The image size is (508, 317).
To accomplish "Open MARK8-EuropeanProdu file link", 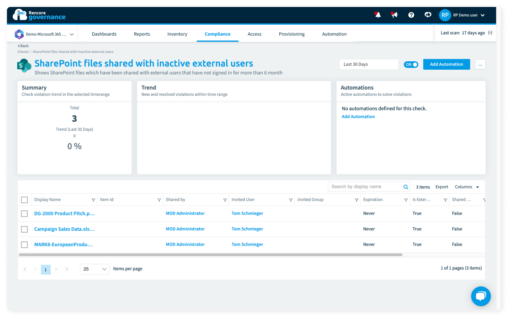I will [63, 245].
